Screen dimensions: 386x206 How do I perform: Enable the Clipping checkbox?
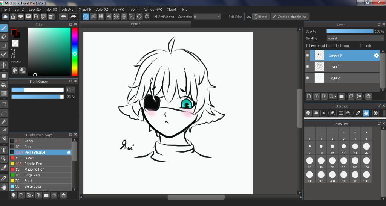335,46
